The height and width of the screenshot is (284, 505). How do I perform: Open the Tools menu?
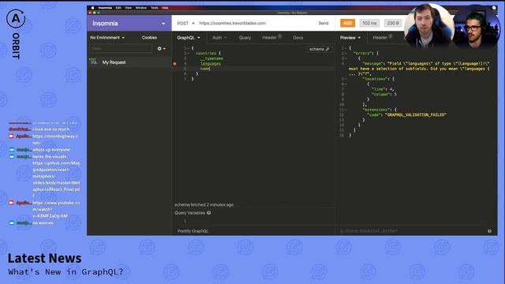pos(155,8)
